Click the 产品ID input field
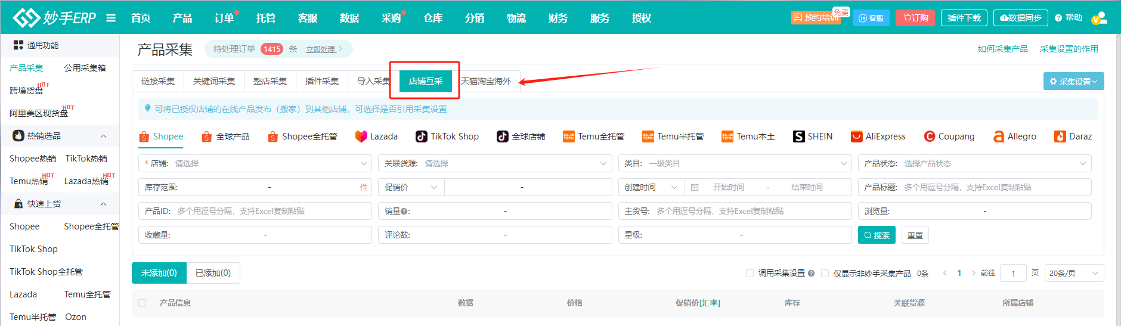This screenshot has height=326, width=1121. 271,211
